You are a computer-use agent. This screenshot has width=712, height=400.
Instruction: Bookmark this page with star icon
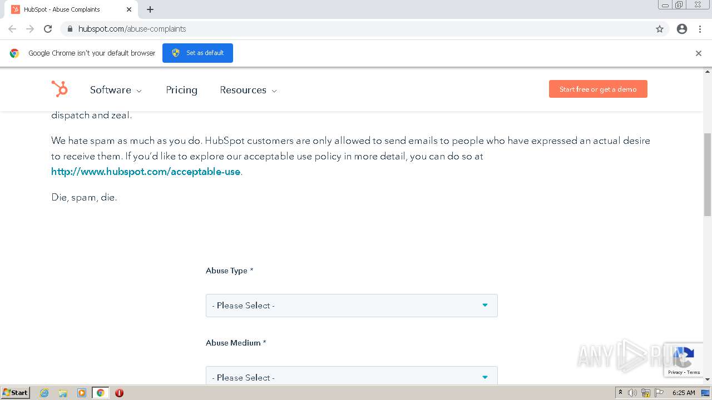coord(660,29)
